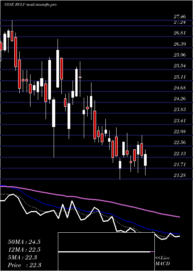
Task: Click the pink 50MA line at its right end
Action: [x=179, y=217]
